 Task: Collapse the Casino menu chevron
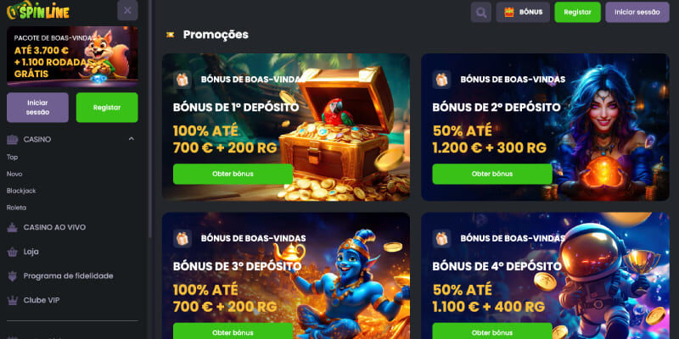(x=132, y=139)
